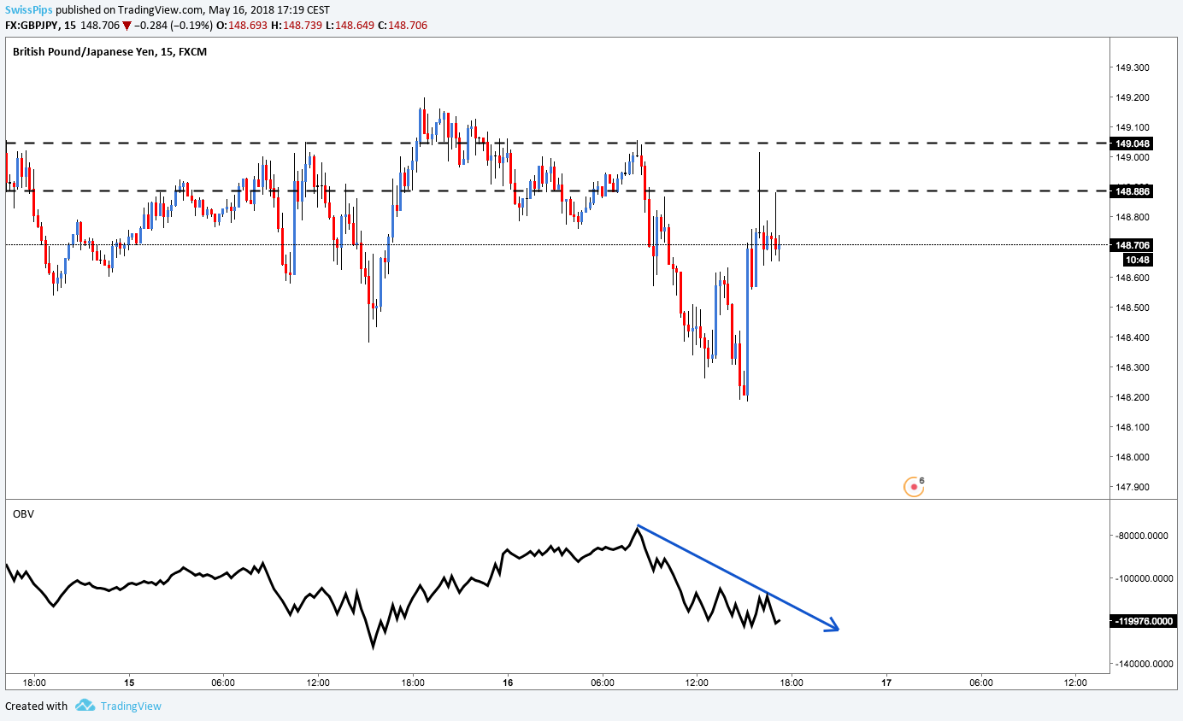Click the TradingView cloud logo icon
The image size is (1183, 721).
(x=85, y=706)
